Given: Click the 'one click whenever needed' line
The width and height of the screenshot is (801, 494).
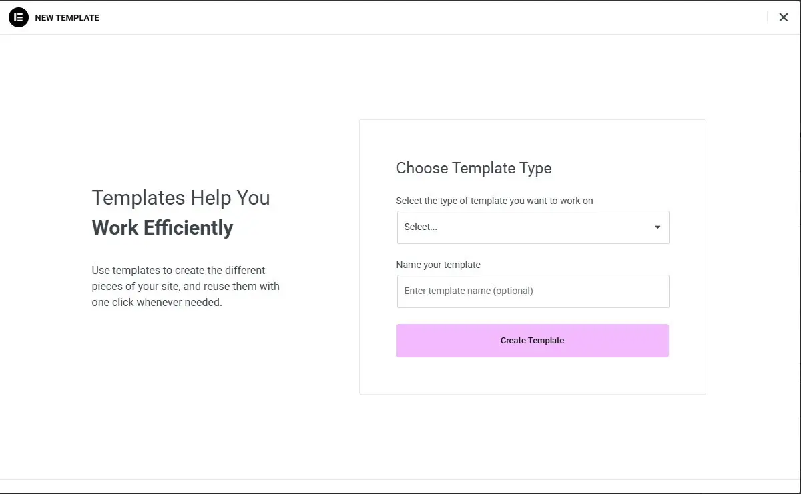Looking at the screenshot, I should pyautogui.click(x=157, y=303).
